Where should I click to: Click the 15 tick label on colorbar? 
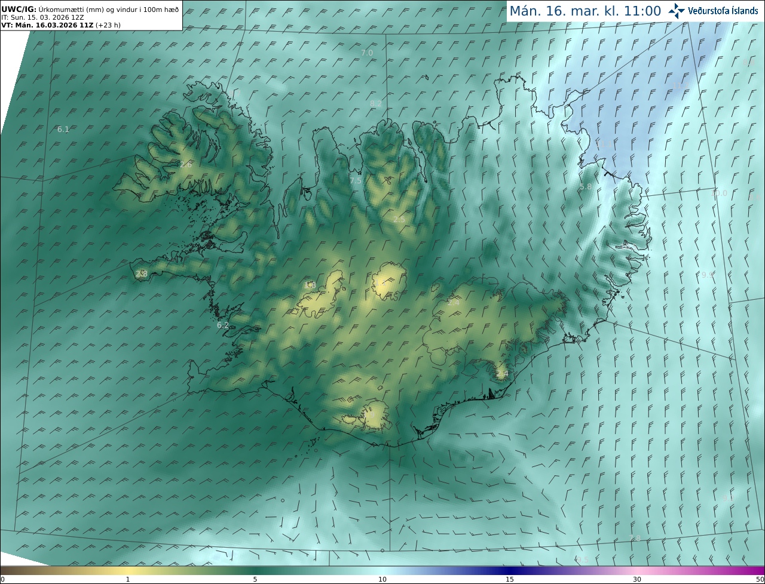tap(510, 579)
